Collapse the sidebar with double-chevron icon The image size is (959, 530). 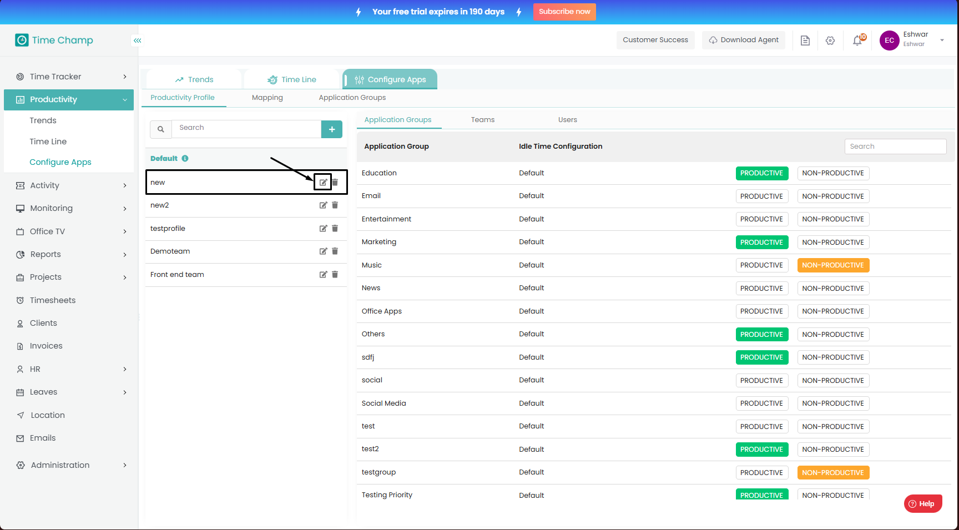click(x=137, y=41)
